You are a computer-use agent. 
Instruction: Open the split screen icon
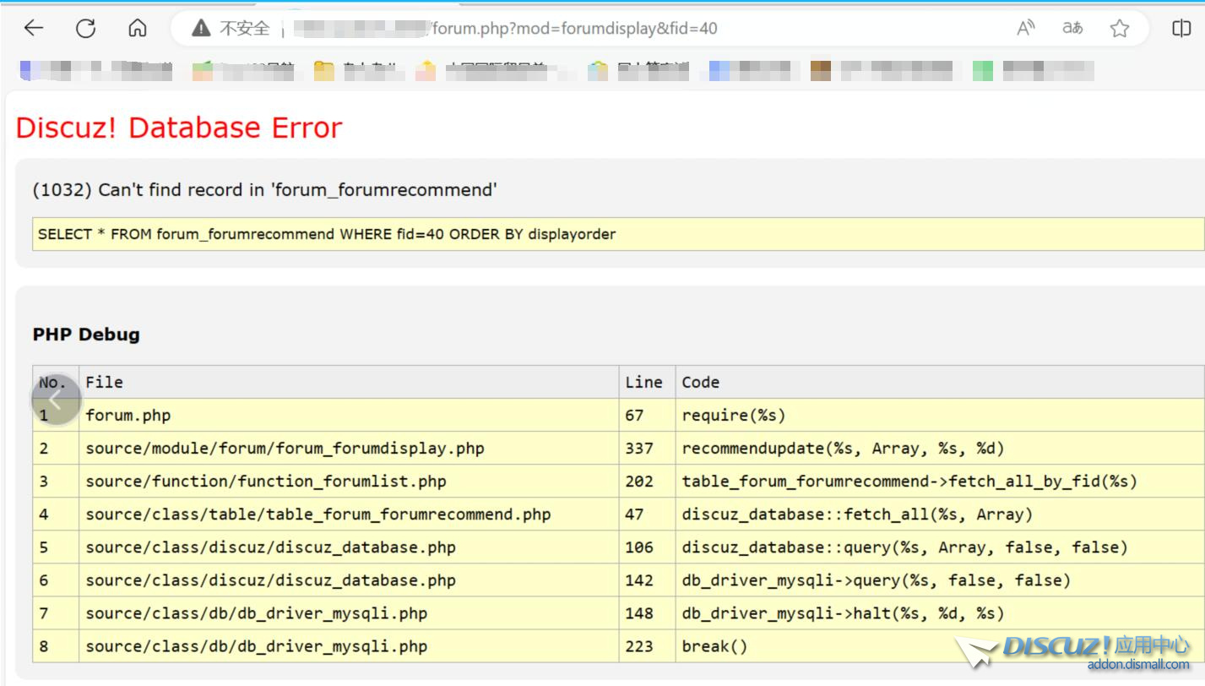[1181, 29]
